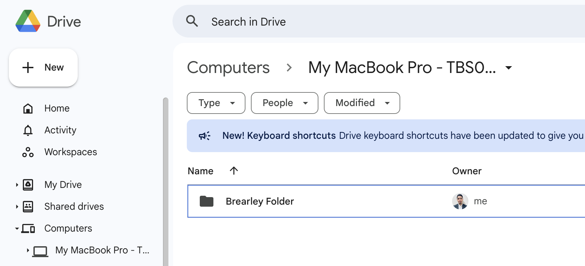Click the Keyboard shortcuts announcement text

(x=403, y=136)
